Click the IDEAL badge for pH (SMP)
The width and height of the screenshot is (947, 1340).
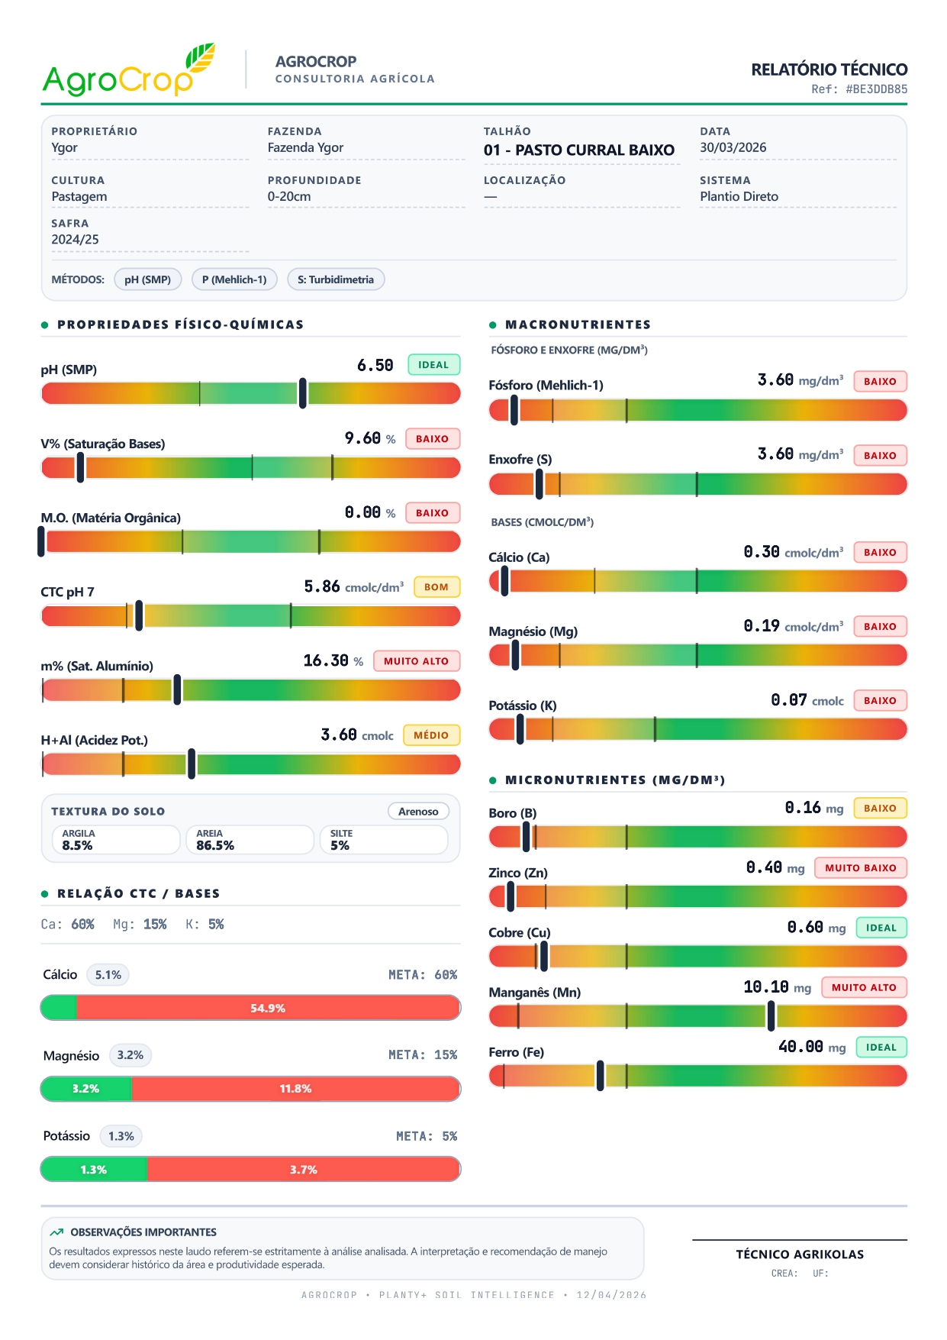(x=433, y=365)
